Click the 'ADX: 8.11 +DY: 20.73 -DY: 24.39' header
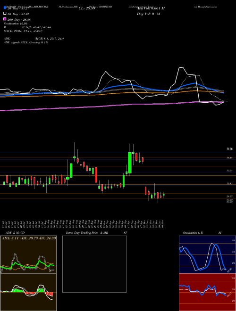 (x=29, y=238)
